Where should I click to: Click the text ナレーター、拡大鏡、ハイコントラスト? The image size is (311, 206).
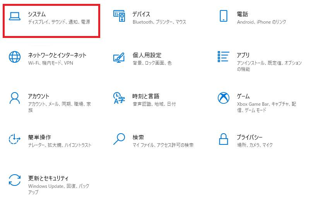60,145
